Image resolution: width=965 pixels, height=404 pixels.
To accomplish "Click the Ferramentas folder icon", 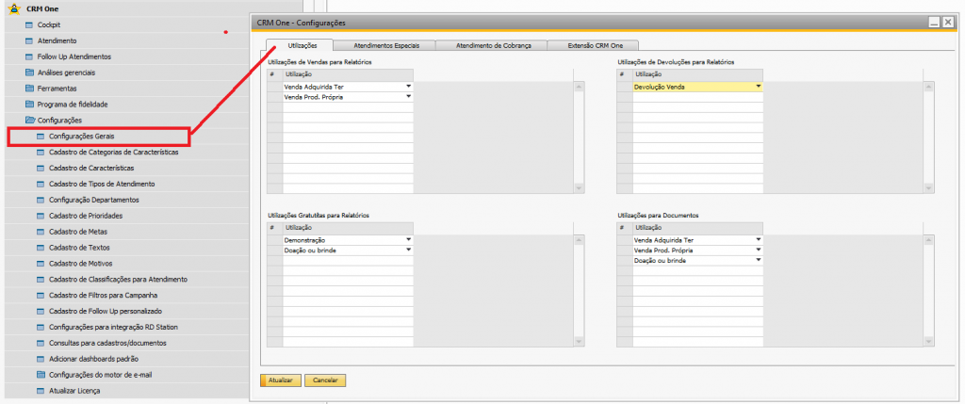I will coord(29,89).
